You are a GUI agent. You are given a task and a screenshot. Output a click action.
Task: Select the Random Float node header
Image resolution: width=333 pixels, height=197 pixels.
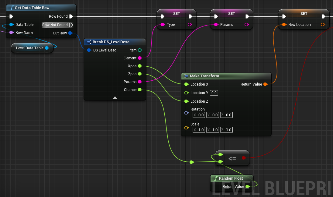pyautogui.click(x=232, y=178)
